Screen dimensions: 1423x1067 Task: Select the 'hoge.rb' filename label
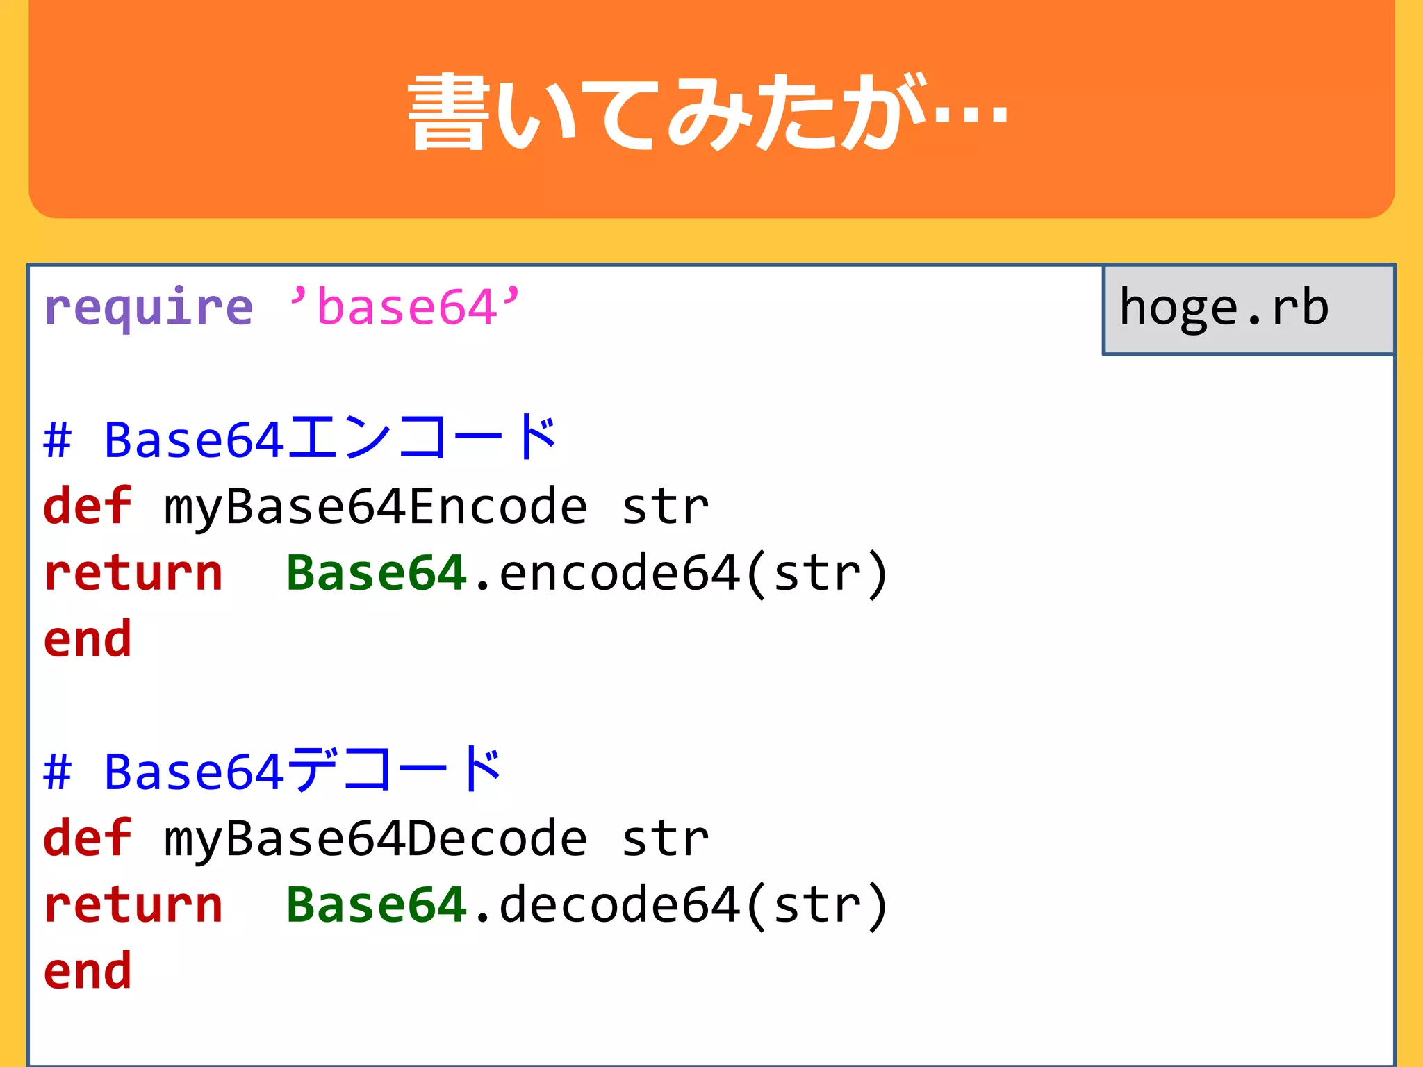tap(1224, 308)
